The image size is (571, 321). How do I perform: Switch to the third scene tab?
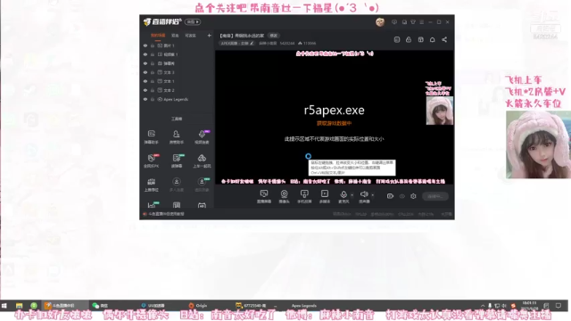(x=190, y=36)
